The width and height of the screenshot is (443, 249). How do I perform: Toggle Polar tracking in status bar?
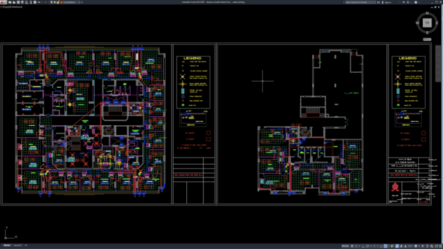(x=368, y=246)
